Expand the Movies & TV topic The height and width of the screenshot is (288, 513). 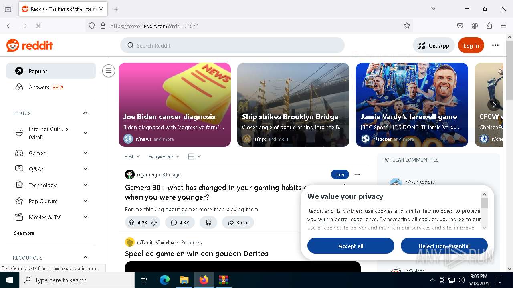click(85, 217)
